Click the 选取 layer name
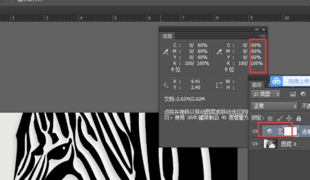This screenshot has width=310, height=180. click(305, 132)
